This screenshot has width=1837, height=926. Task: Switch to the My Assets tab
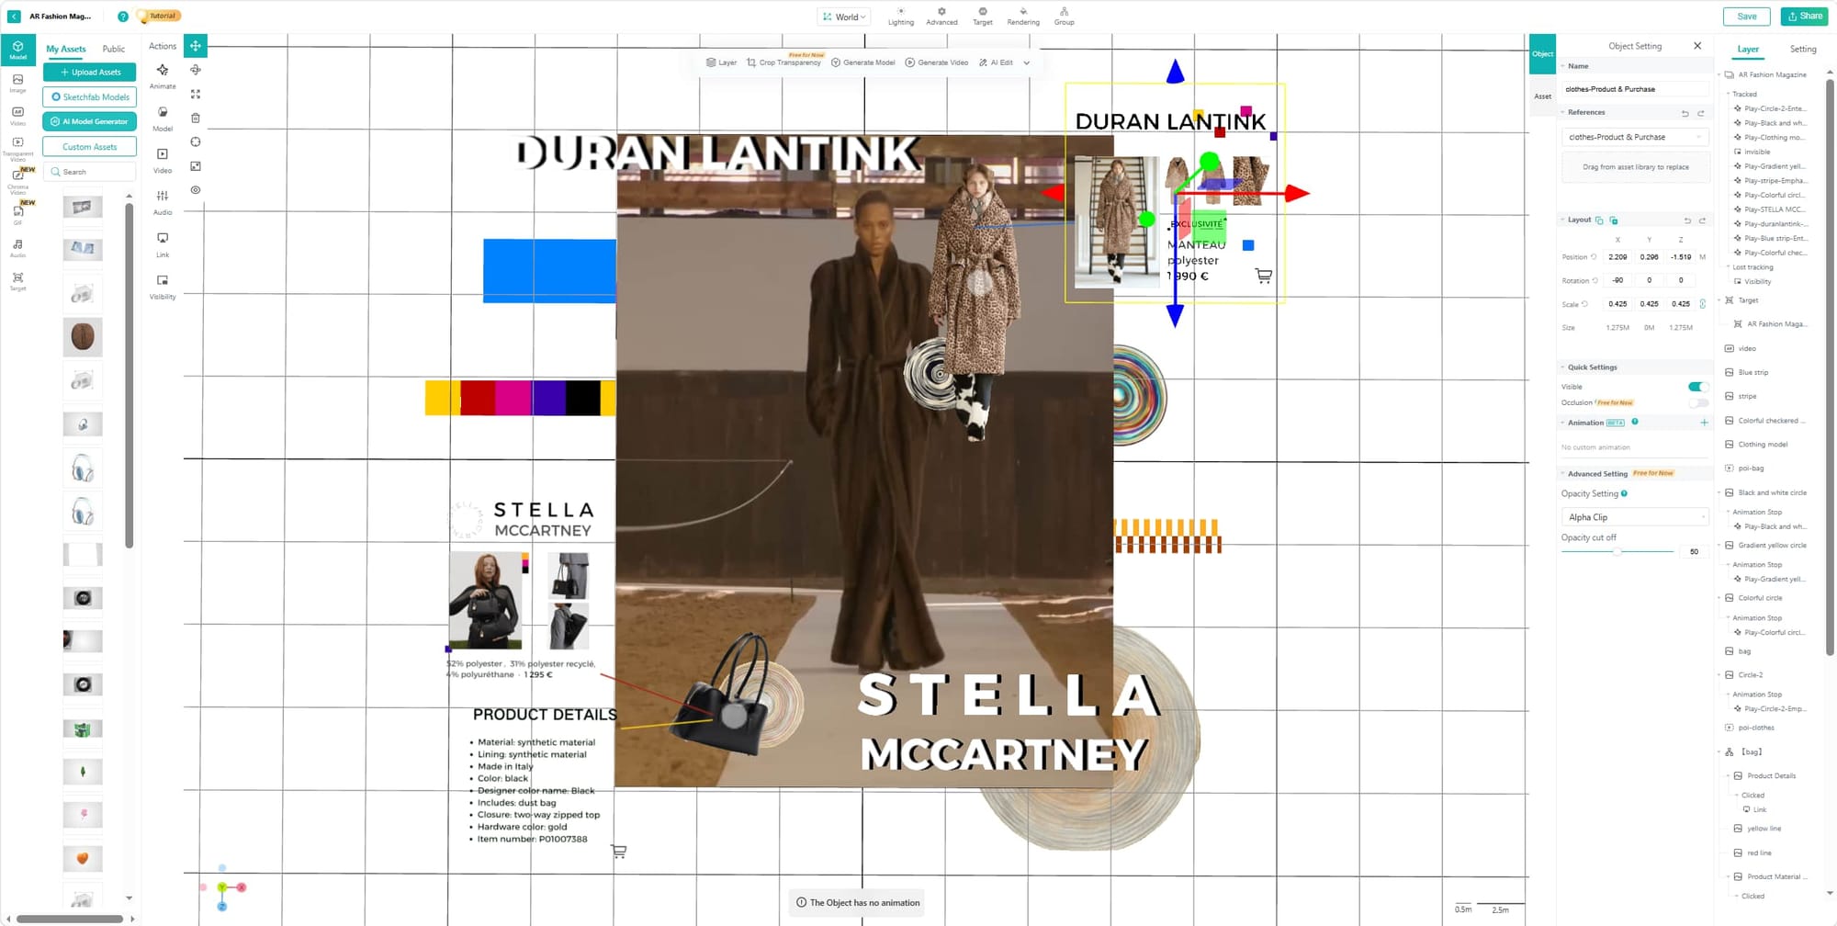[x=66, y=49]
